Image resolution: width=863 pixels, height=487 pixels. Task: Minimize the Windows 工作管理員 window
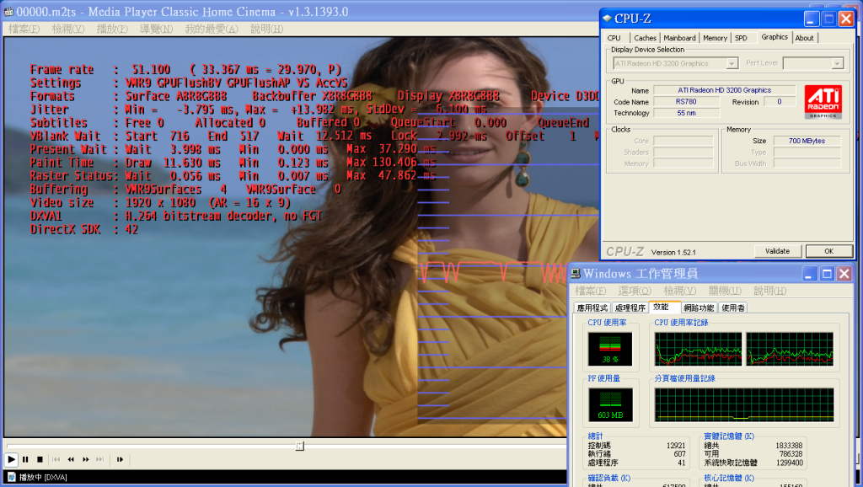coord(810,274)
